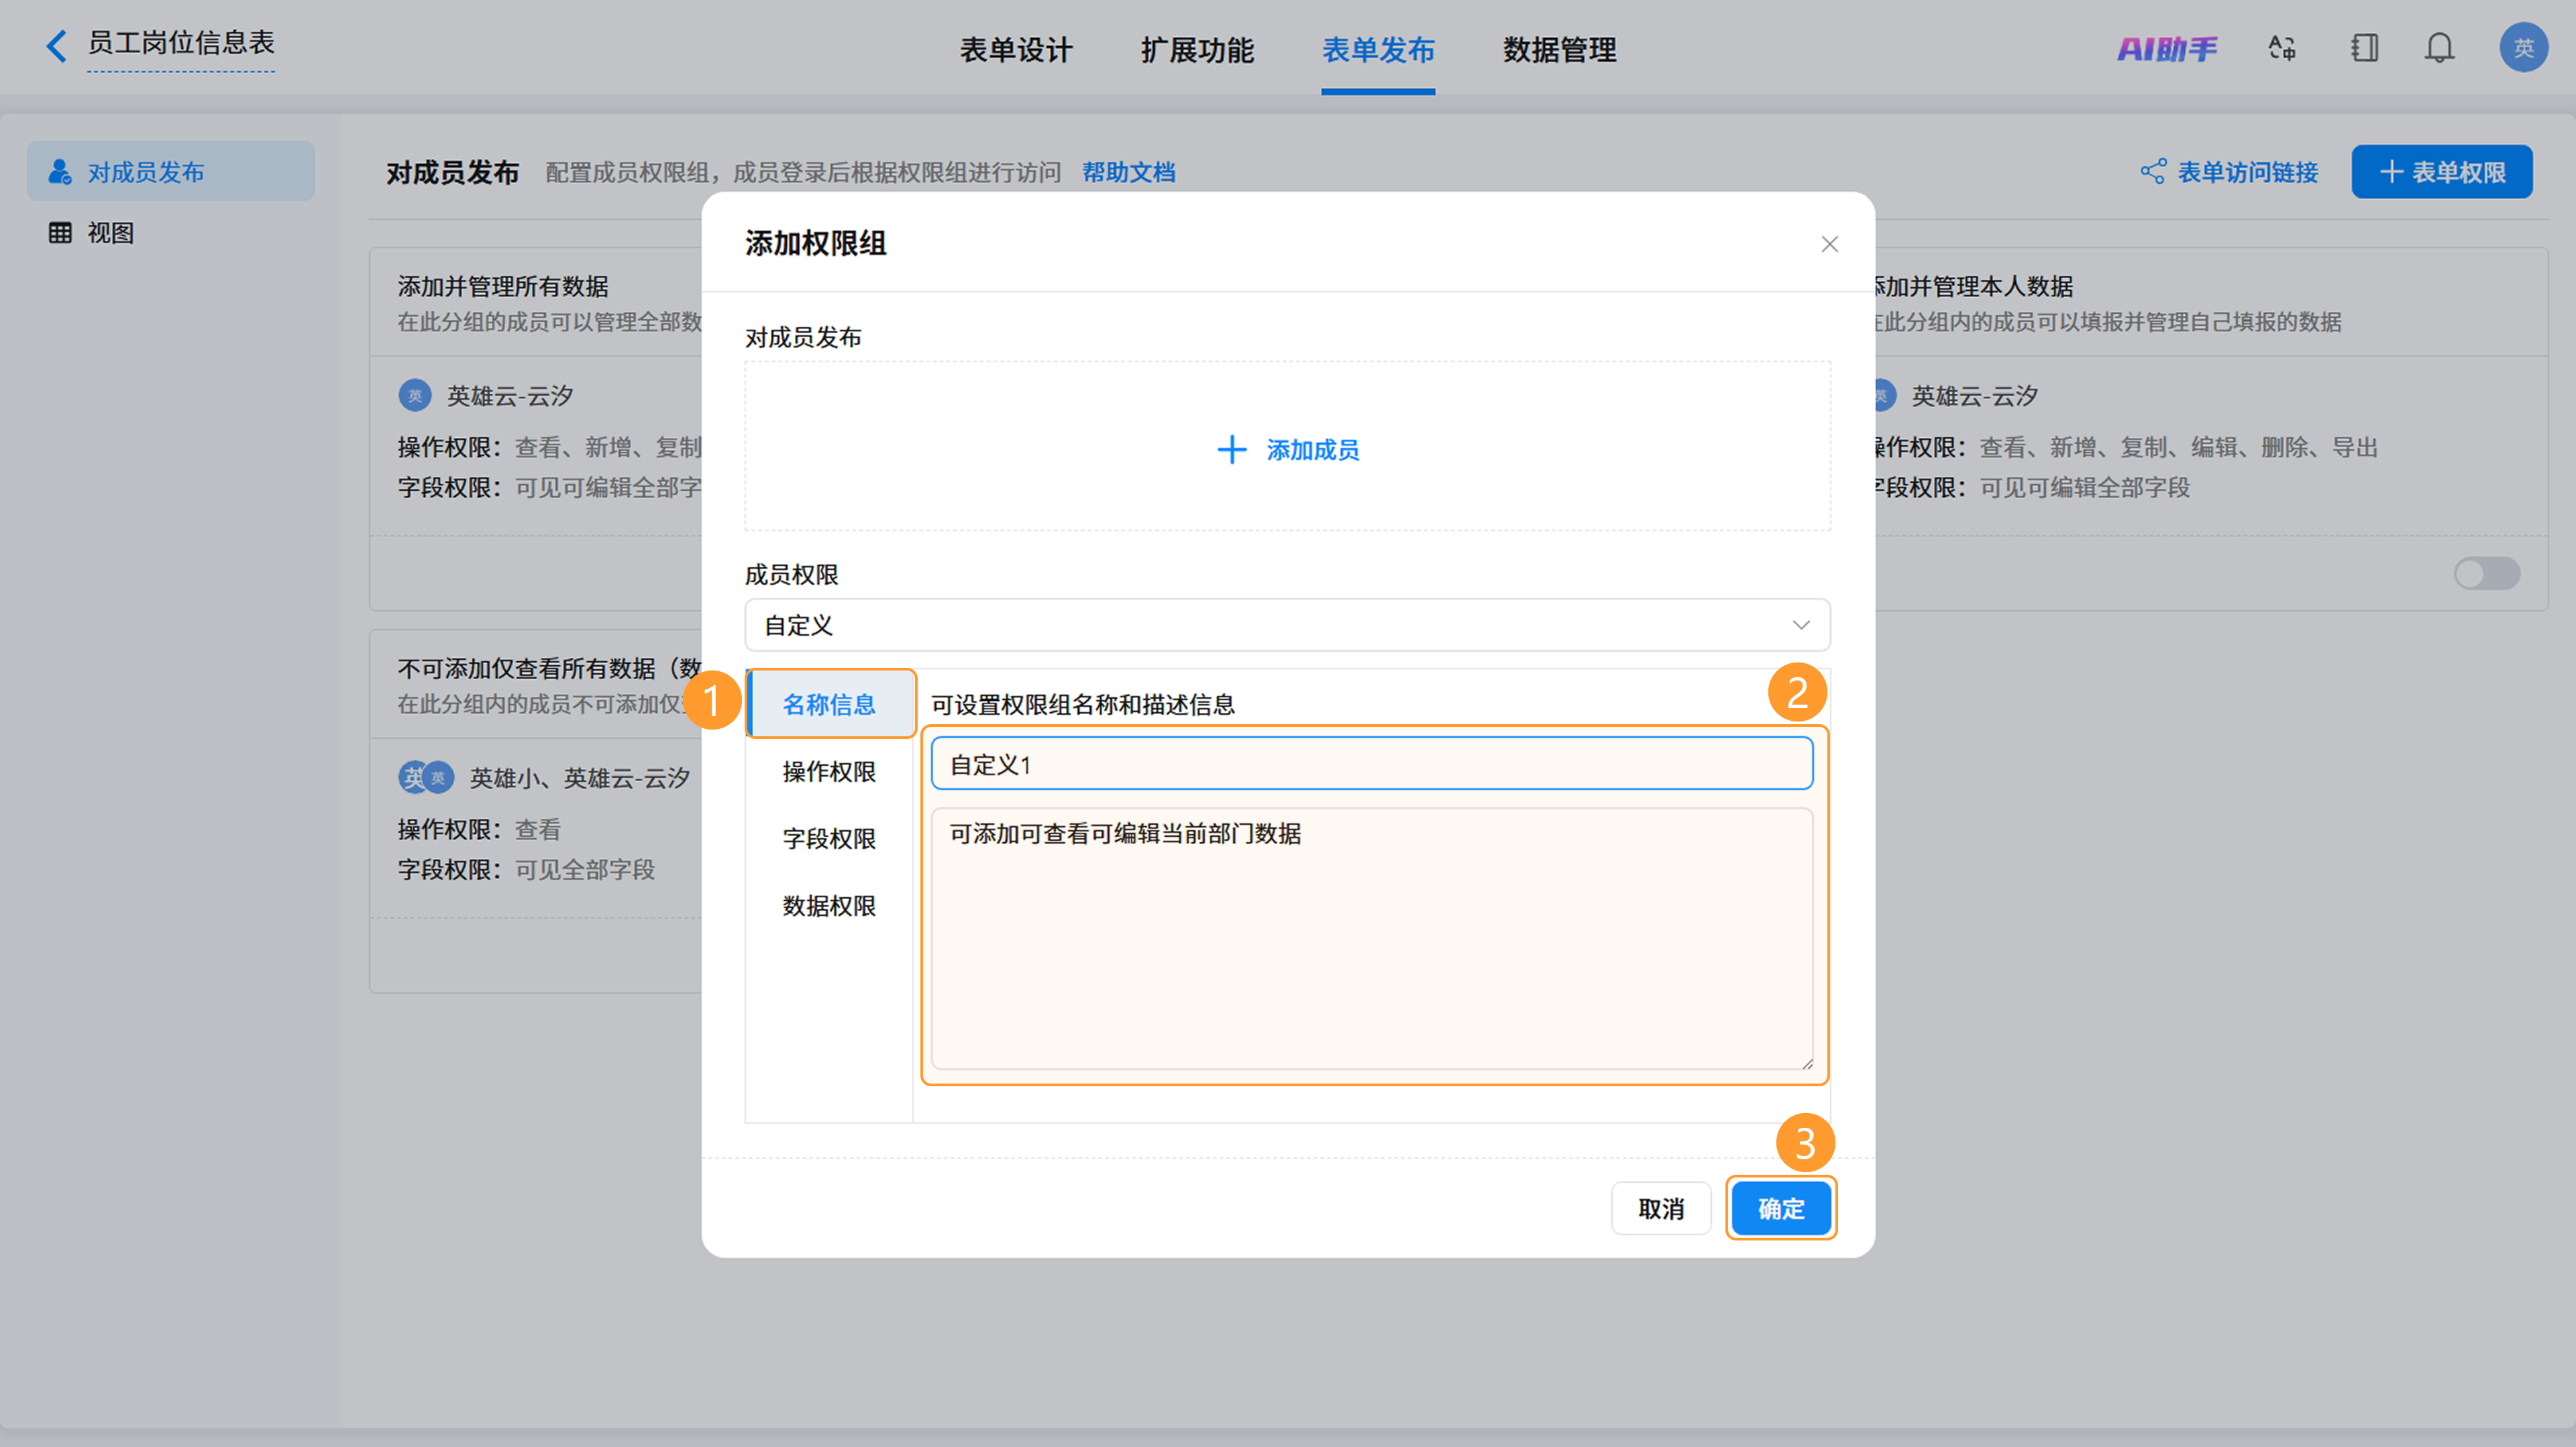The image size is (2576, 1447).
Task: Toggle the switch on 添加并管理本人数据 card
Action: [x=2486, y=573]
